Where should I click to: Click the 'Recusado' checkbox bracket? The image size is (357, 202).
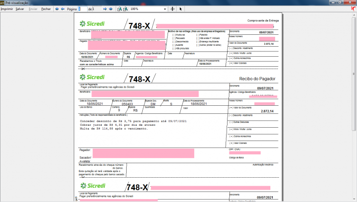174,38
